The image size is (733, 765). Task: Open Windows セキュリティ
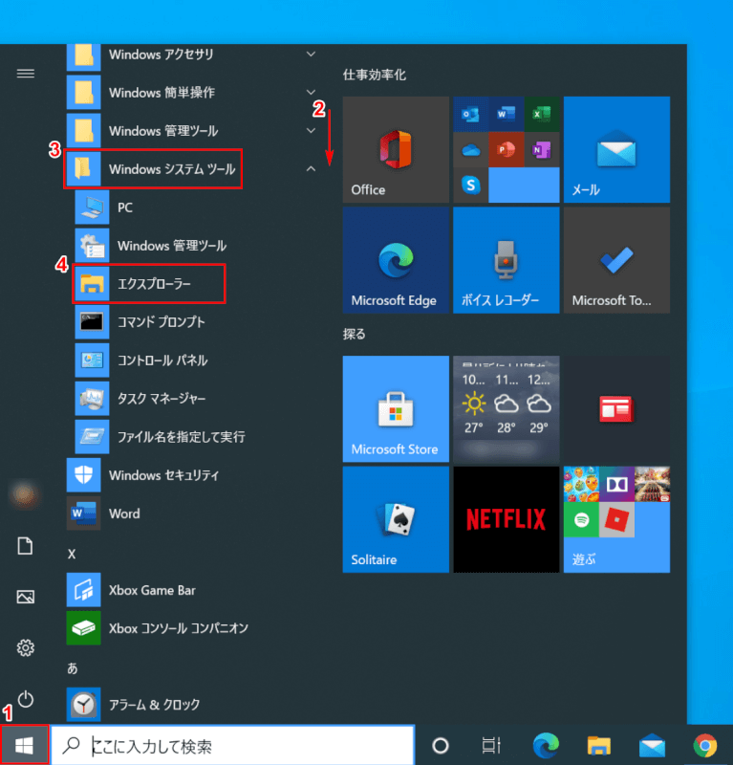click(194, 475)
